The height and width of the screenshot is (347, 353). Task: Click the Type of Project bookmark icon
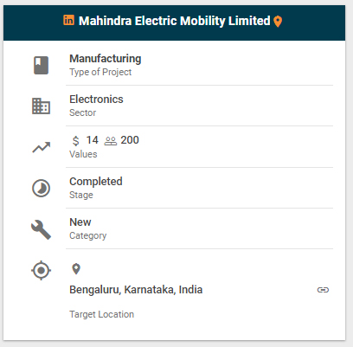point(41,66)
